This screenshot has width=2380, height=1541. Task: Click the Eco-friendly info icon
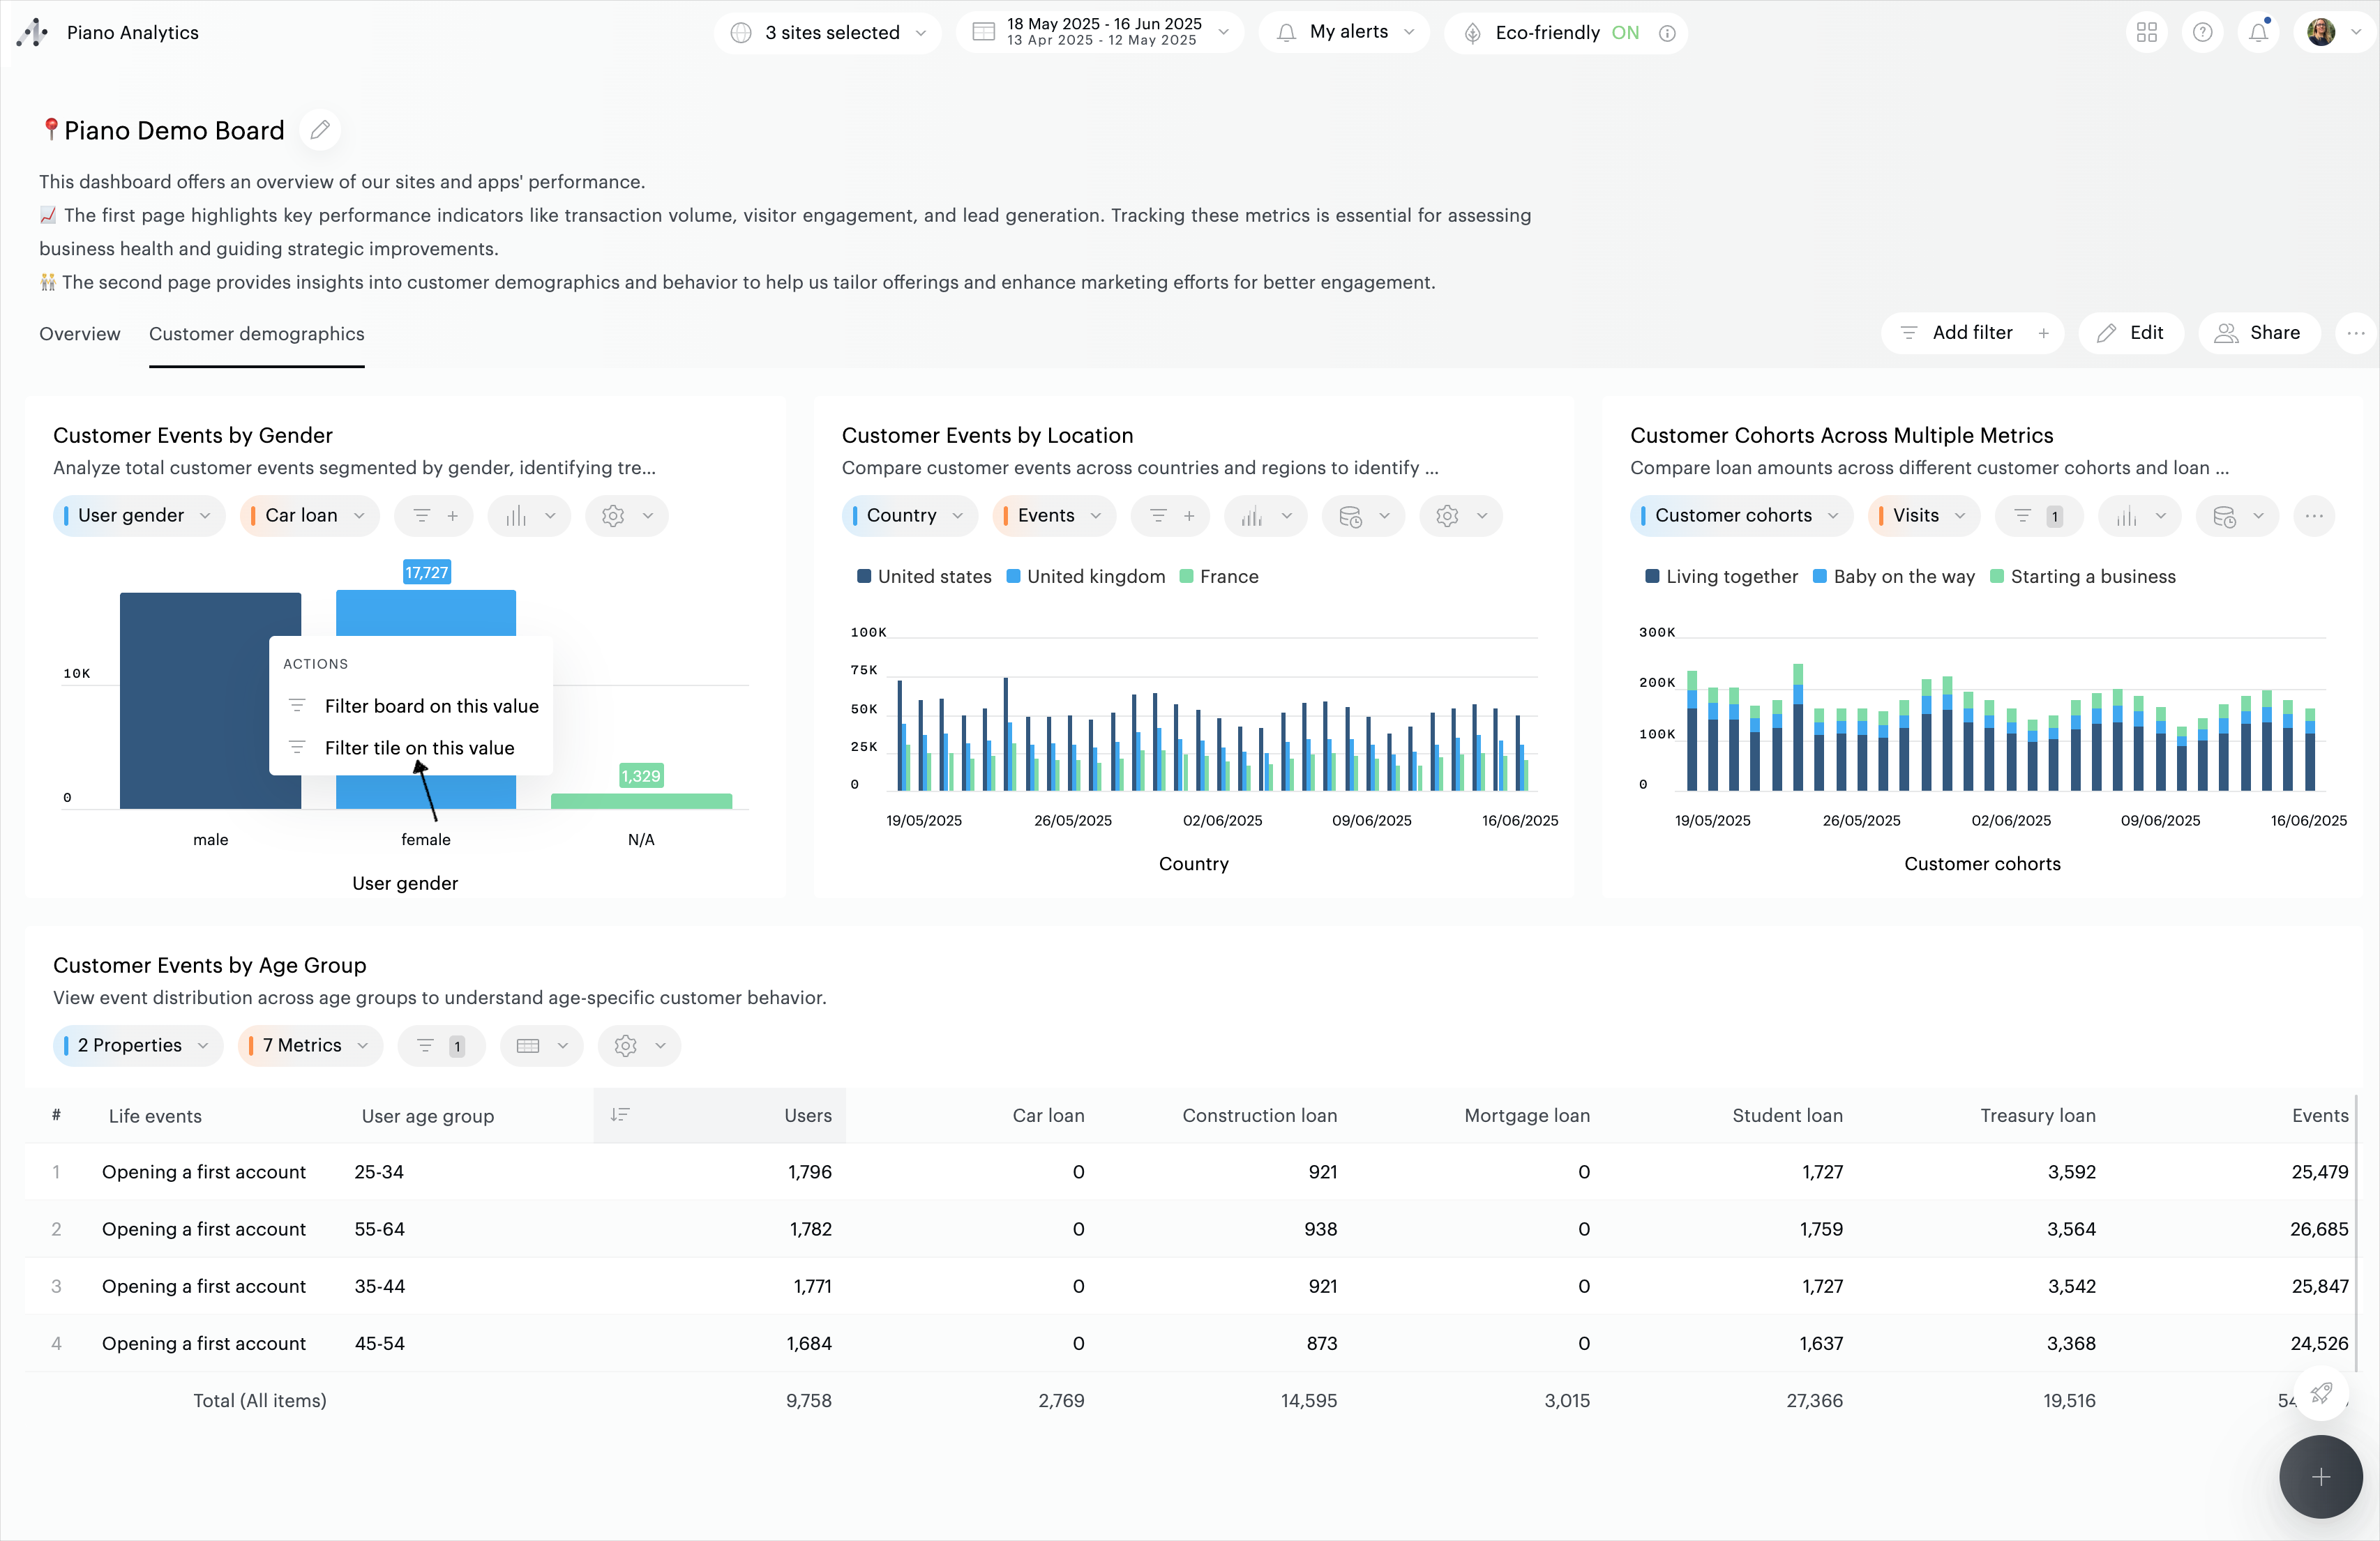point(1667,33)
